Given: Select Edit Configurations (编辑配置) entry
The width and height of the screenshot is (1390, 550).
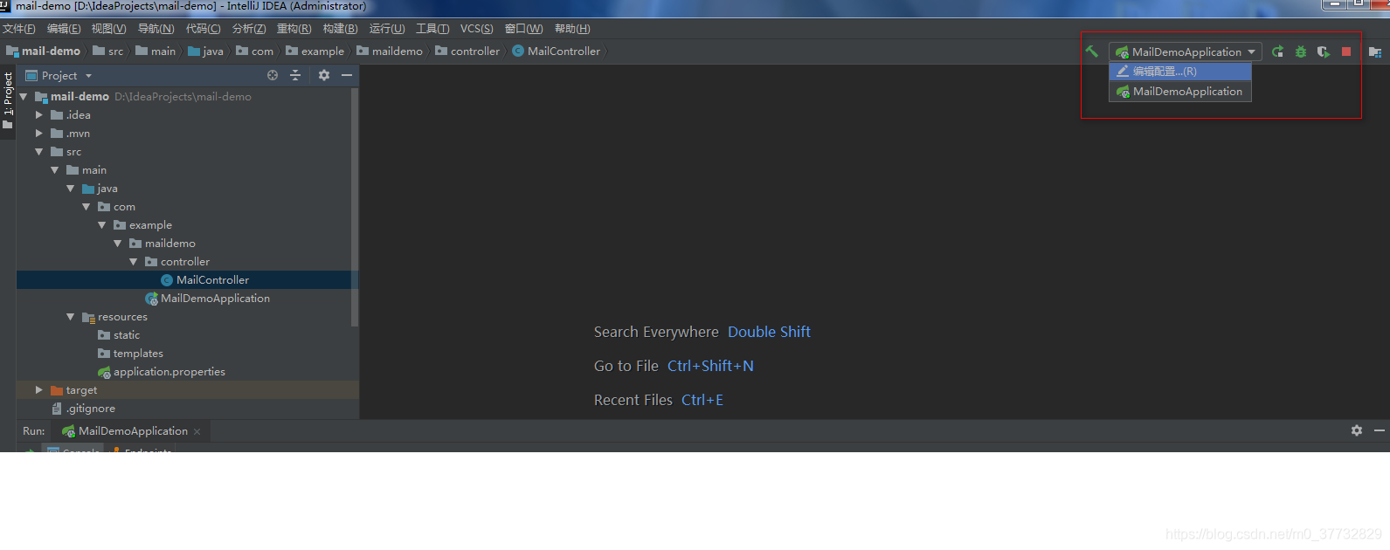Looking at the screenshot, I should tap(1180, 71).
